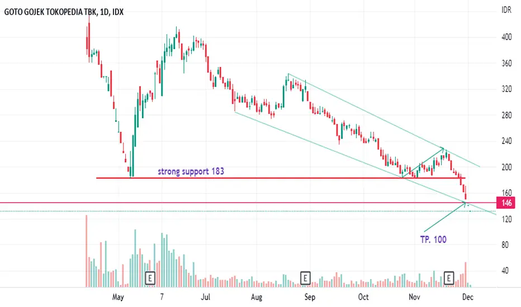
Task: Click the Aug date axis label
Action: [x=257, y=297]
